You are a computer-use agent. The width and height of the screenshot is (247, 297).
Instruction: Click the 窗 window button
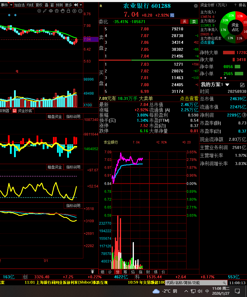[52, 5]
